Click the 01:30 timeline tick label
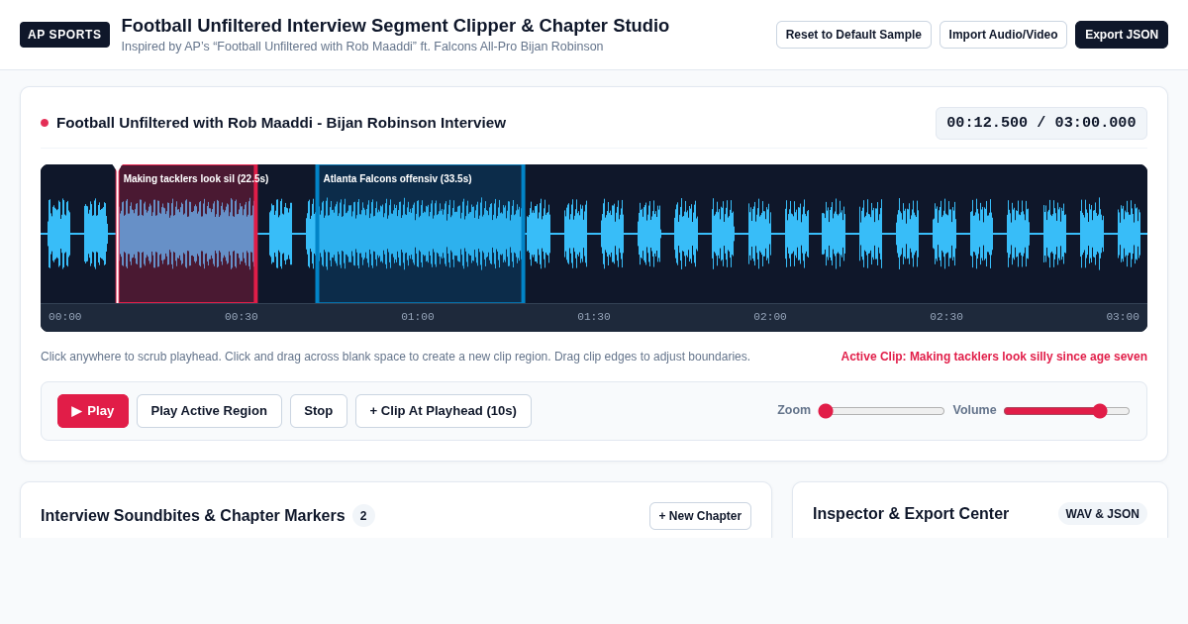 click(x=594, y=317)
